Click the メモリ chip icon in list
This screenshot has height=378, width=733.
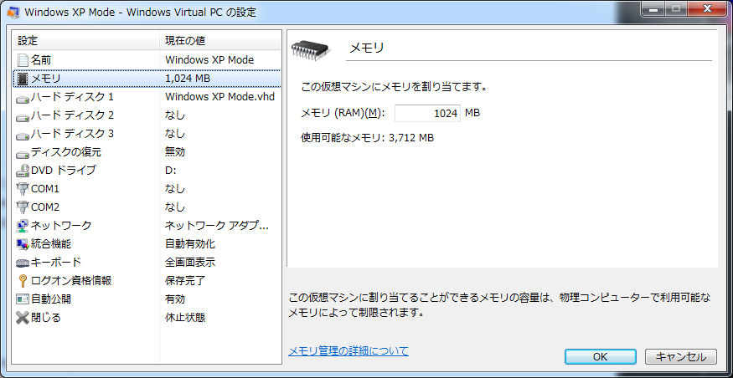(x=23, y=79)
